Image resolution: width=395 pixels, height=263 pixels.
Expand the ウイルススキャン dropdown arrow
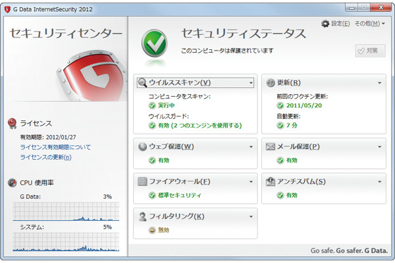[251, 84]
